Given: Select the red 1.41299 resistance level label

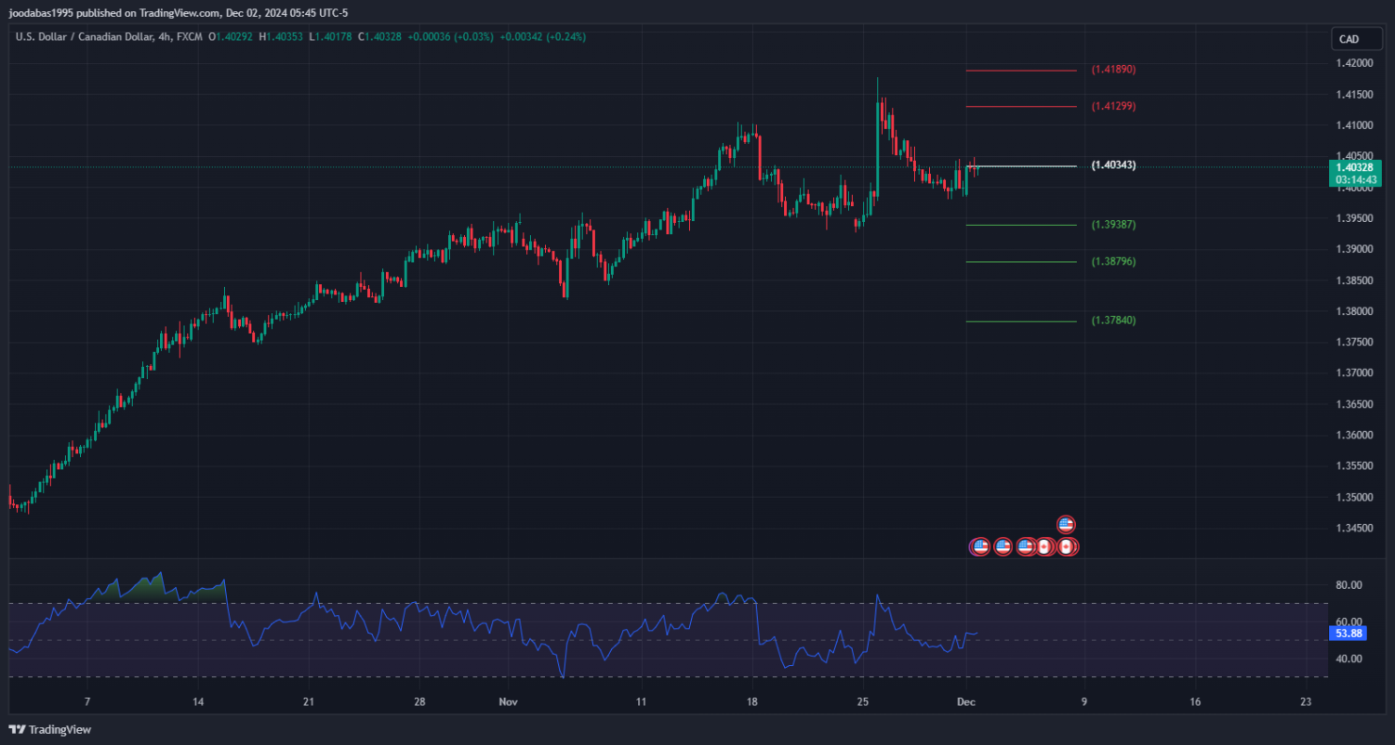Looking at the screenshot, I should [1113, 106].
